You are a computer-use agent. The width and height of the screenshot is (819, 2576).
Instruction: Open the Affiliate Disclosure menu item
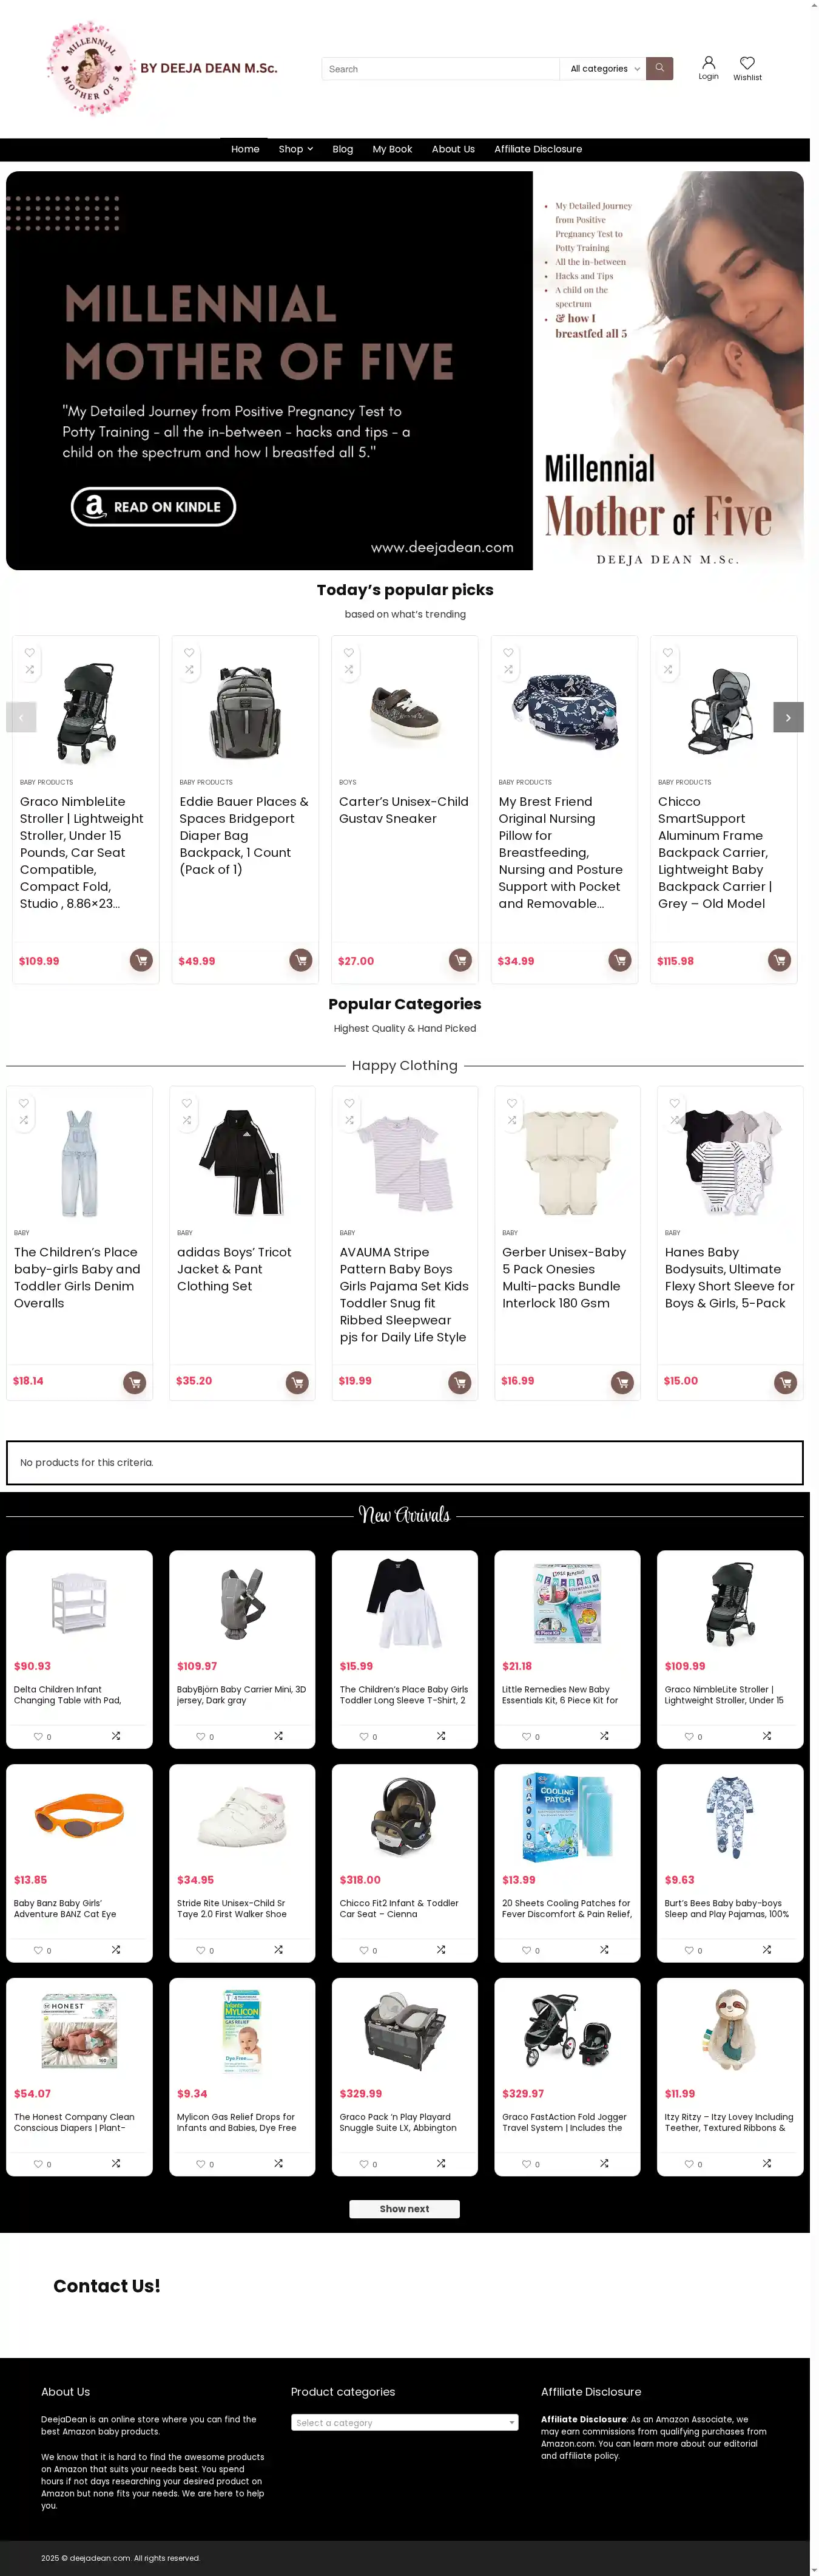tap(538, 149)
